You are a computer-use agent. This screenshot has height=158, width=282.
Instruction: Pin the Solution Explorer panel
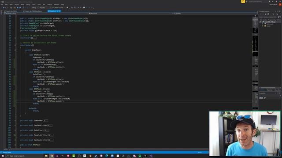[278, 11]
